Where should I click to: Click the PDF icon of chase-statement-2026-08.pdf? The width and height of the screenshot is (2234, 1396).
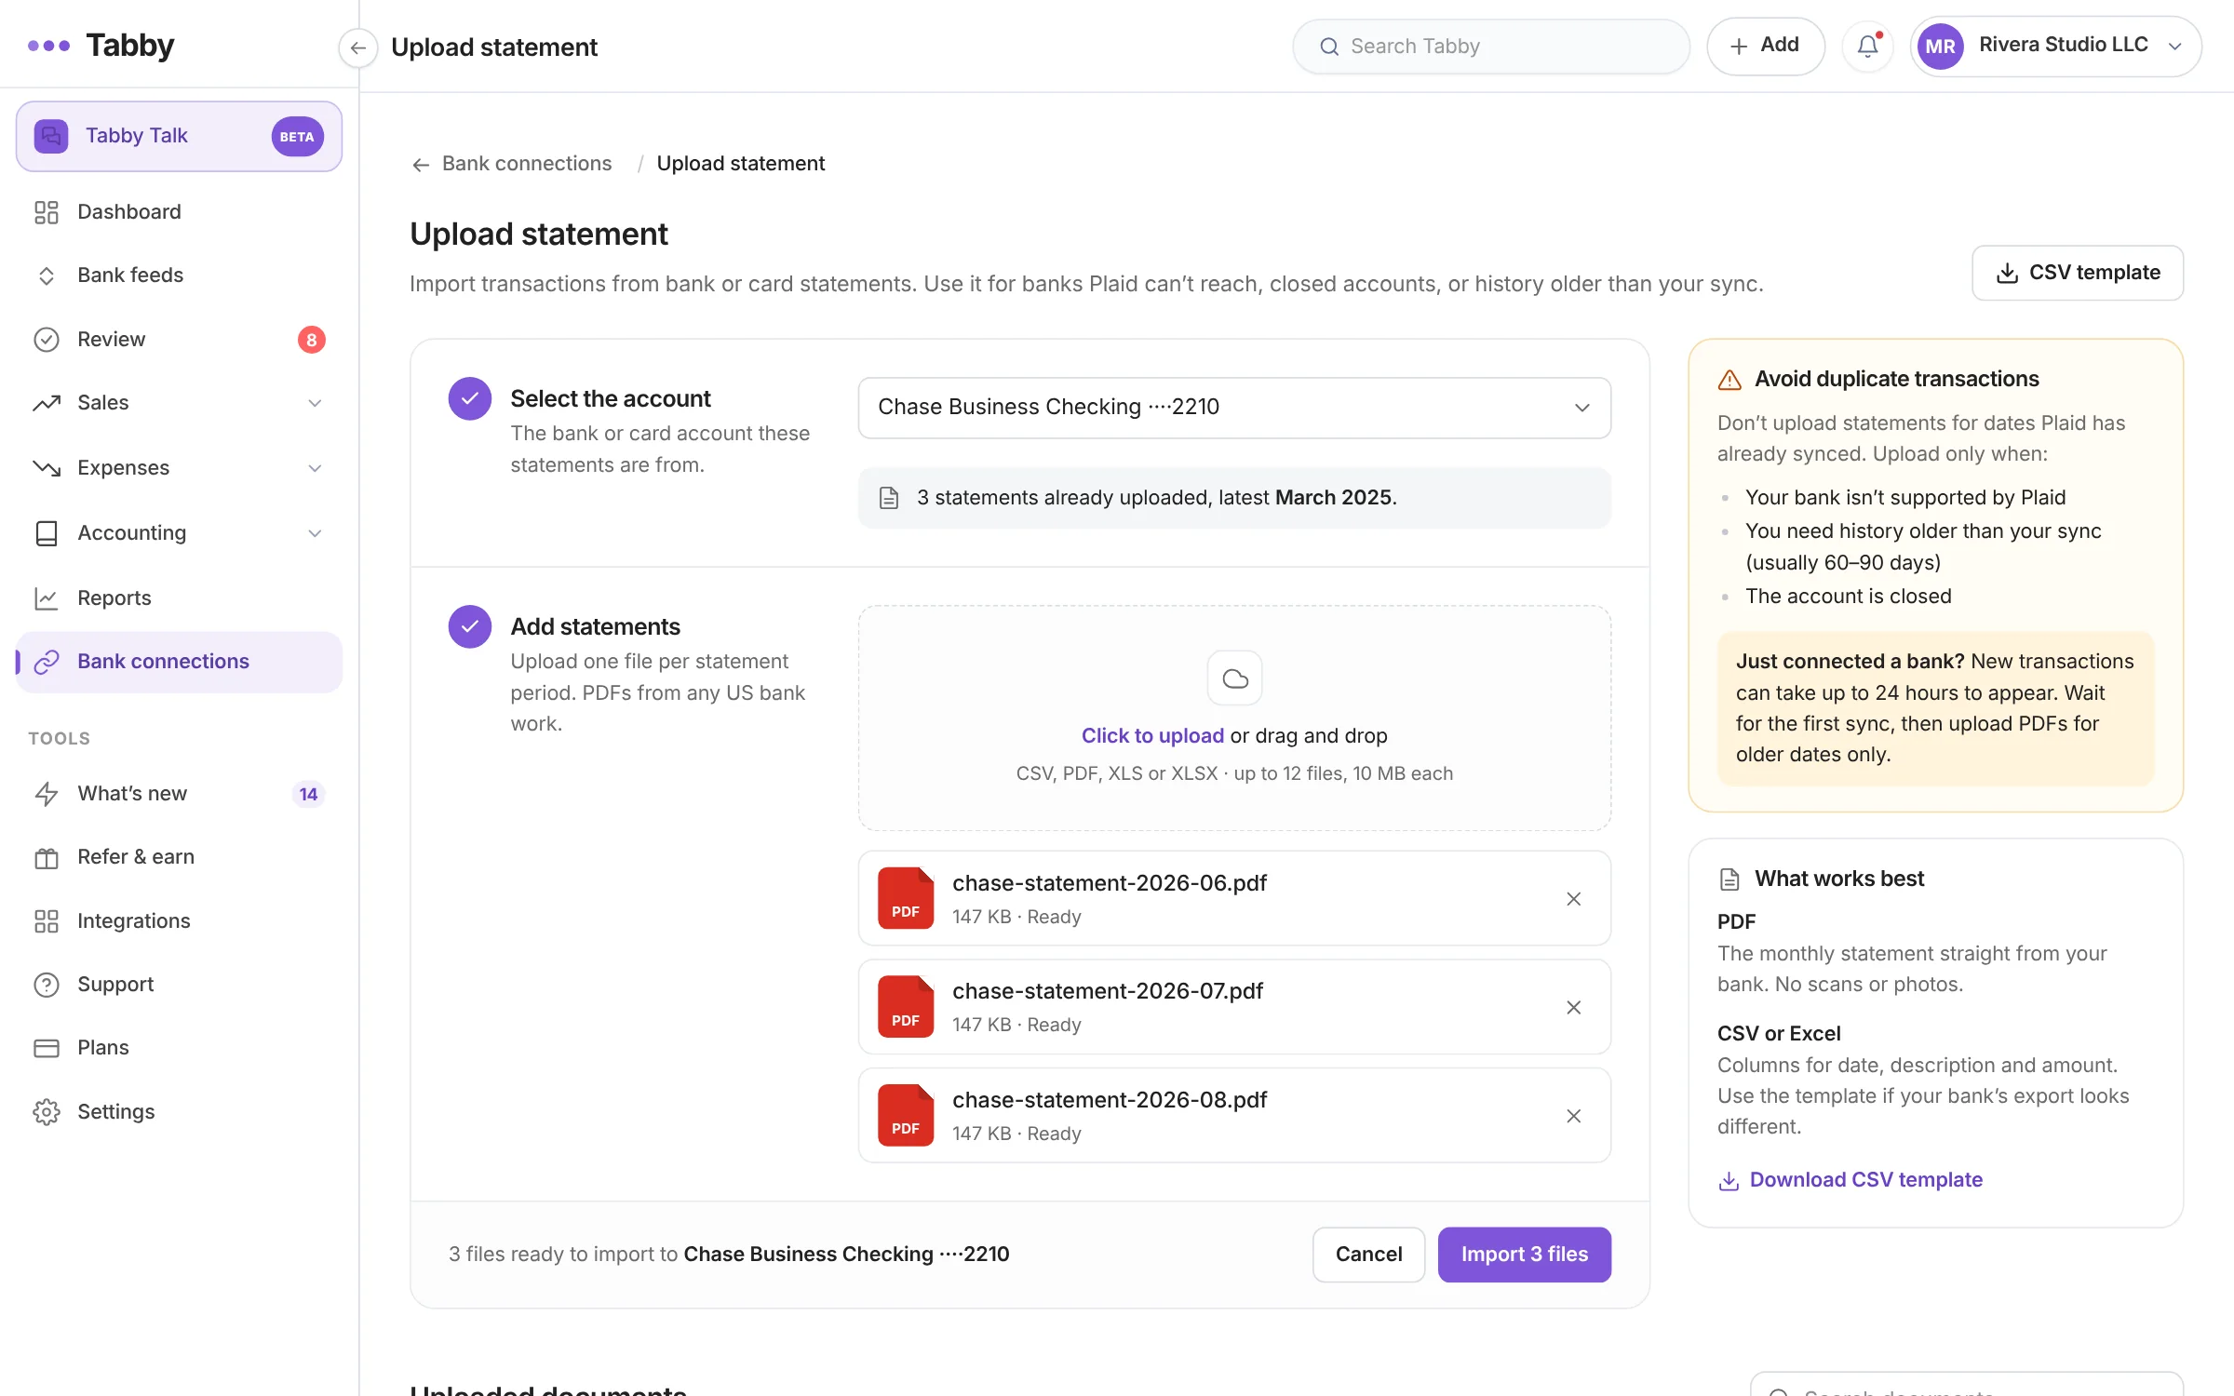coord(906,1115)
